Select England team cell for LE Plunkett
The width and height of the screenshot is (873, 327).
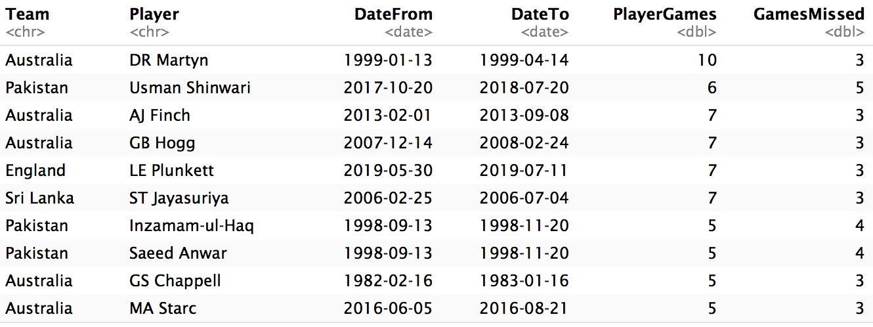[x=35, y=171]
